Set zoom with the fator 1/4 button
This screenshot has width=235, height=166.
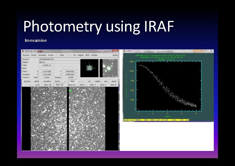pyautogui.click(x=60, y=85)
